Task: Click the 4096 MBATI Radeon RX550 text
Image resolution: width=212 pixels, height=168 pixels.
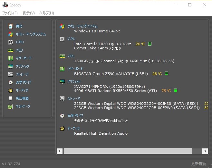Action: [115, 91]
